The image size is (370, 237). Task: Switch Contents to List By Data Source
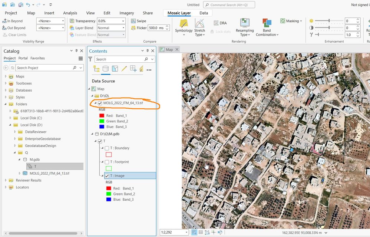point(106,69)
